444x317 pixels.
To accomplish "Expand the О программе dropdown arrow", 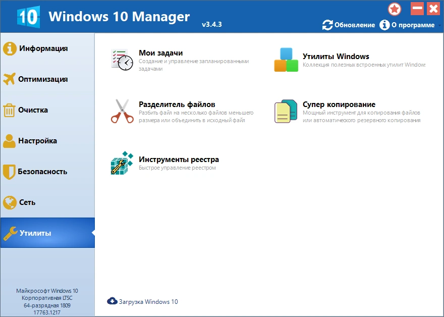I will (439, 25).
